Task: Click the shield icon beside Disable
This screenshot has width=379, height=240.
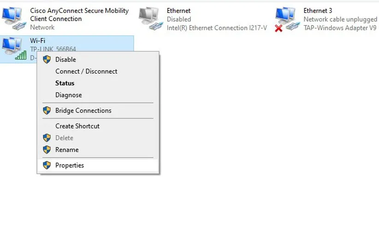Action: click(x=47, y=59)
